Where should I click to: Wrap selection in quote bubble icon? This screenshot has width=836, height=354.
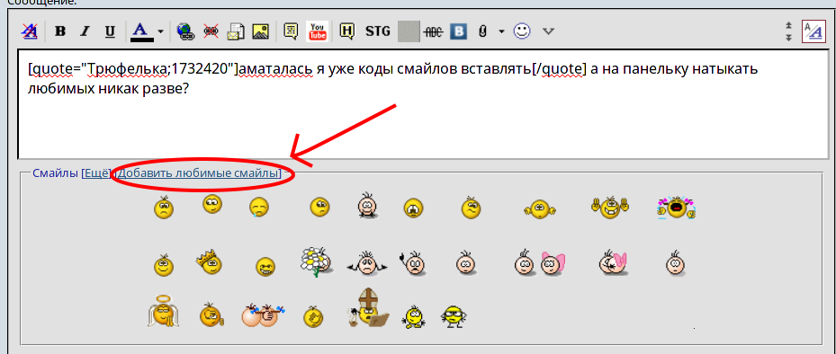(x=291, y=31)
